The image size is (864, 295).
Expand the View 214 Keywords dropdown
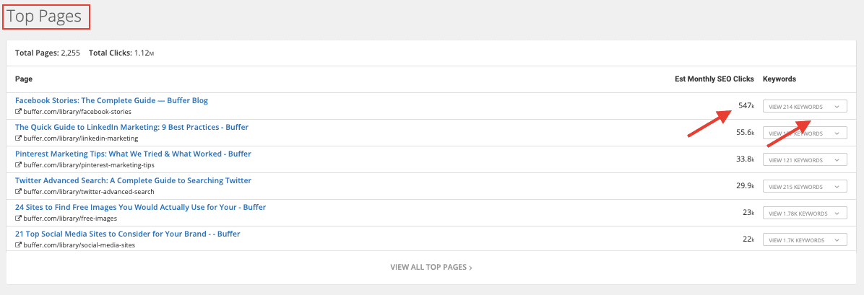[804, 107]
